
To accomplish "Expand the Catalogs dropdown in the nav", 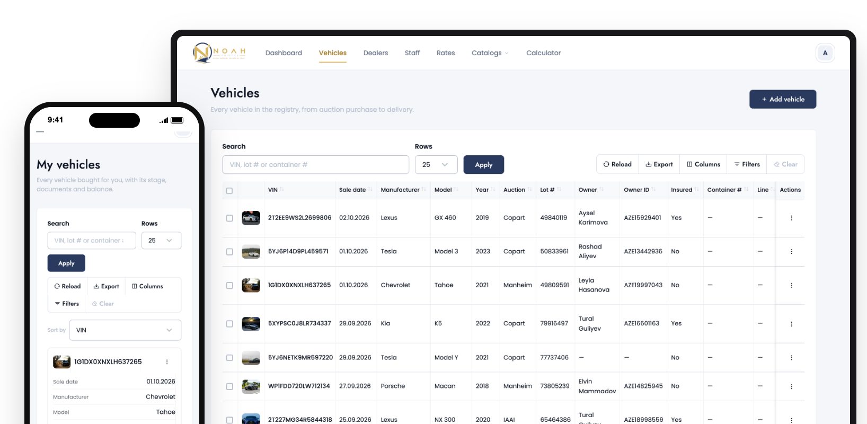I will tap(490, 53).
